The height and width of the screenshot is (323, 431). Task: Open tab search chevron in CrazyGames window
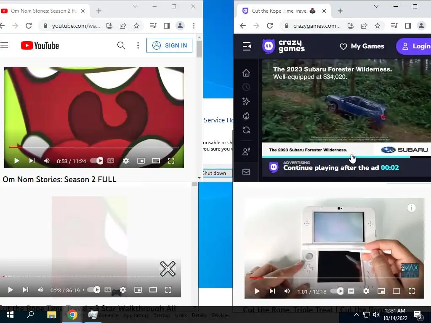coord(376,6)
